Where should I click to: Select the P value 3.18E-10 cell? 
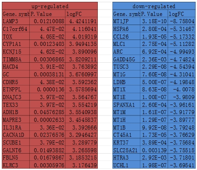click(154, 21)
